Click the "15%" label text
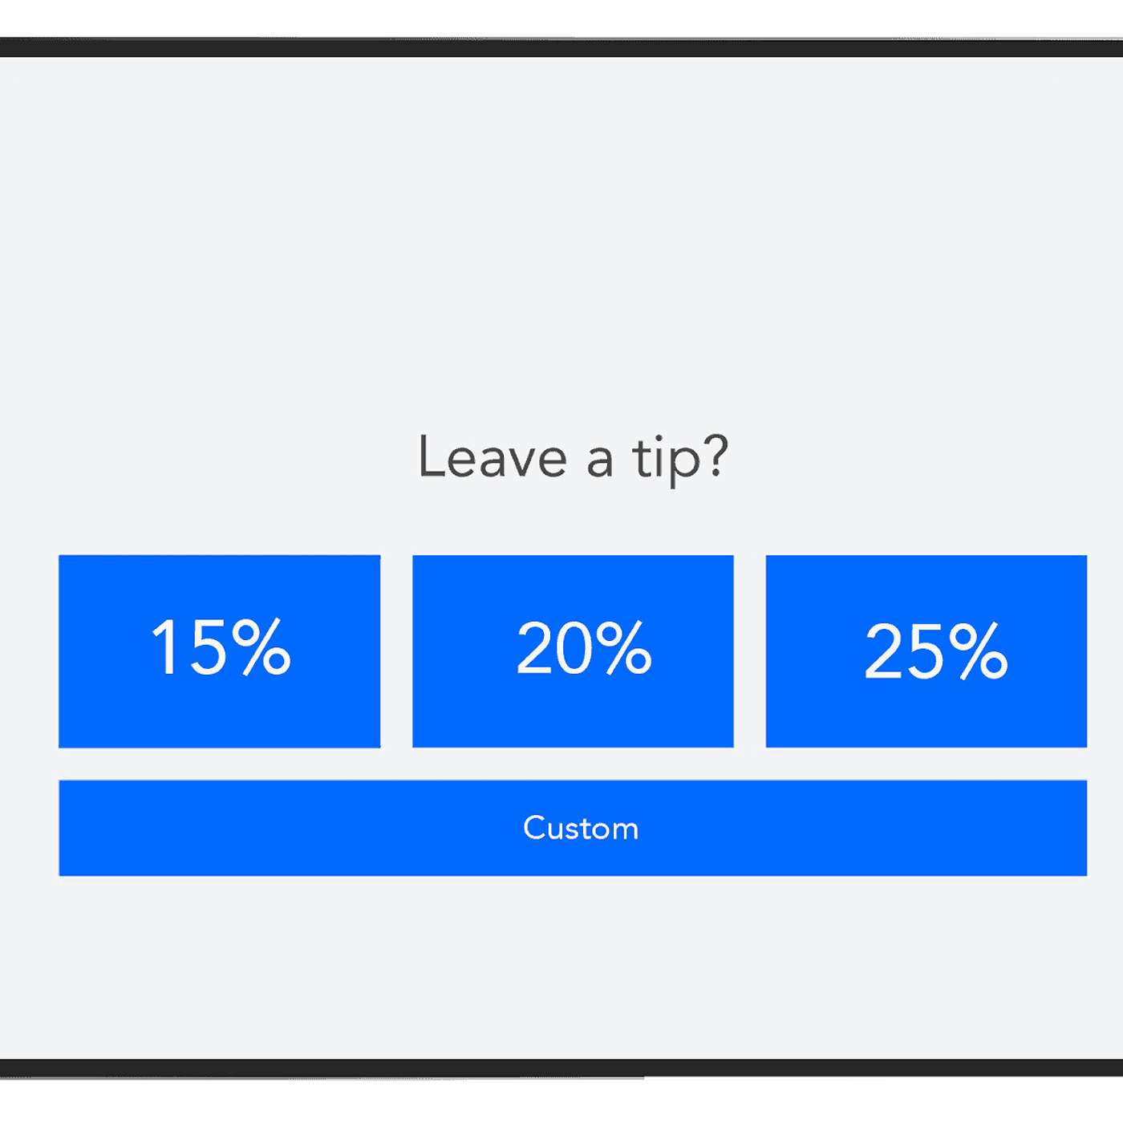Screen dimensions: 1123x1123 pyautogui.click(x=221, y=647)
